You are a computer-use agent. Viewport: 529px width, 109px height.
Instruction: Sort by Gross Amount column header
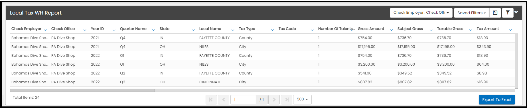point(371,29)
